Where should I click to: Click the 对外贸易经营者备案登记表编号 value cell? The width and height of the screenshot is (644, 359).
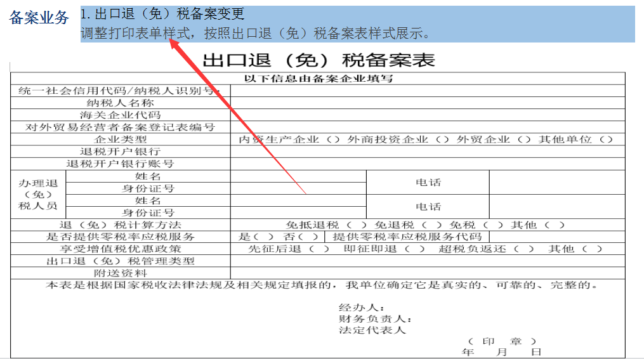(x=427, y=127)
